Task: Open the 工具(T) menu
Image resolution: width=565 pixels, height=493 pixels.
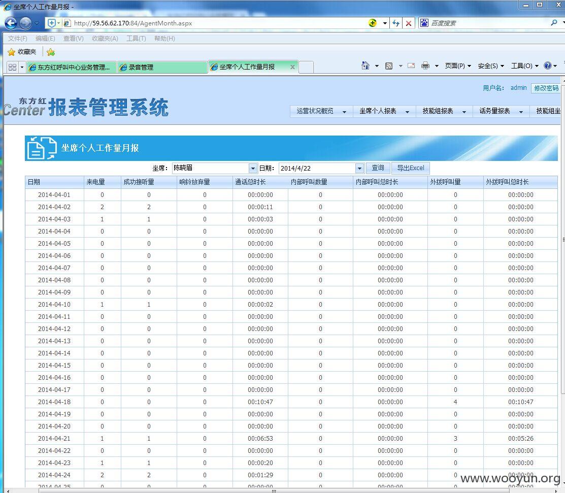Action: pos(136,39)
